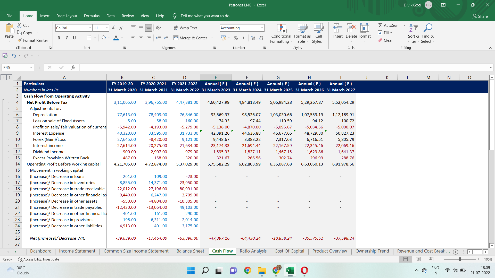Toggle Merge & Center
The height and width of the screenshot is (278, 495).
(x=191, y=38)
